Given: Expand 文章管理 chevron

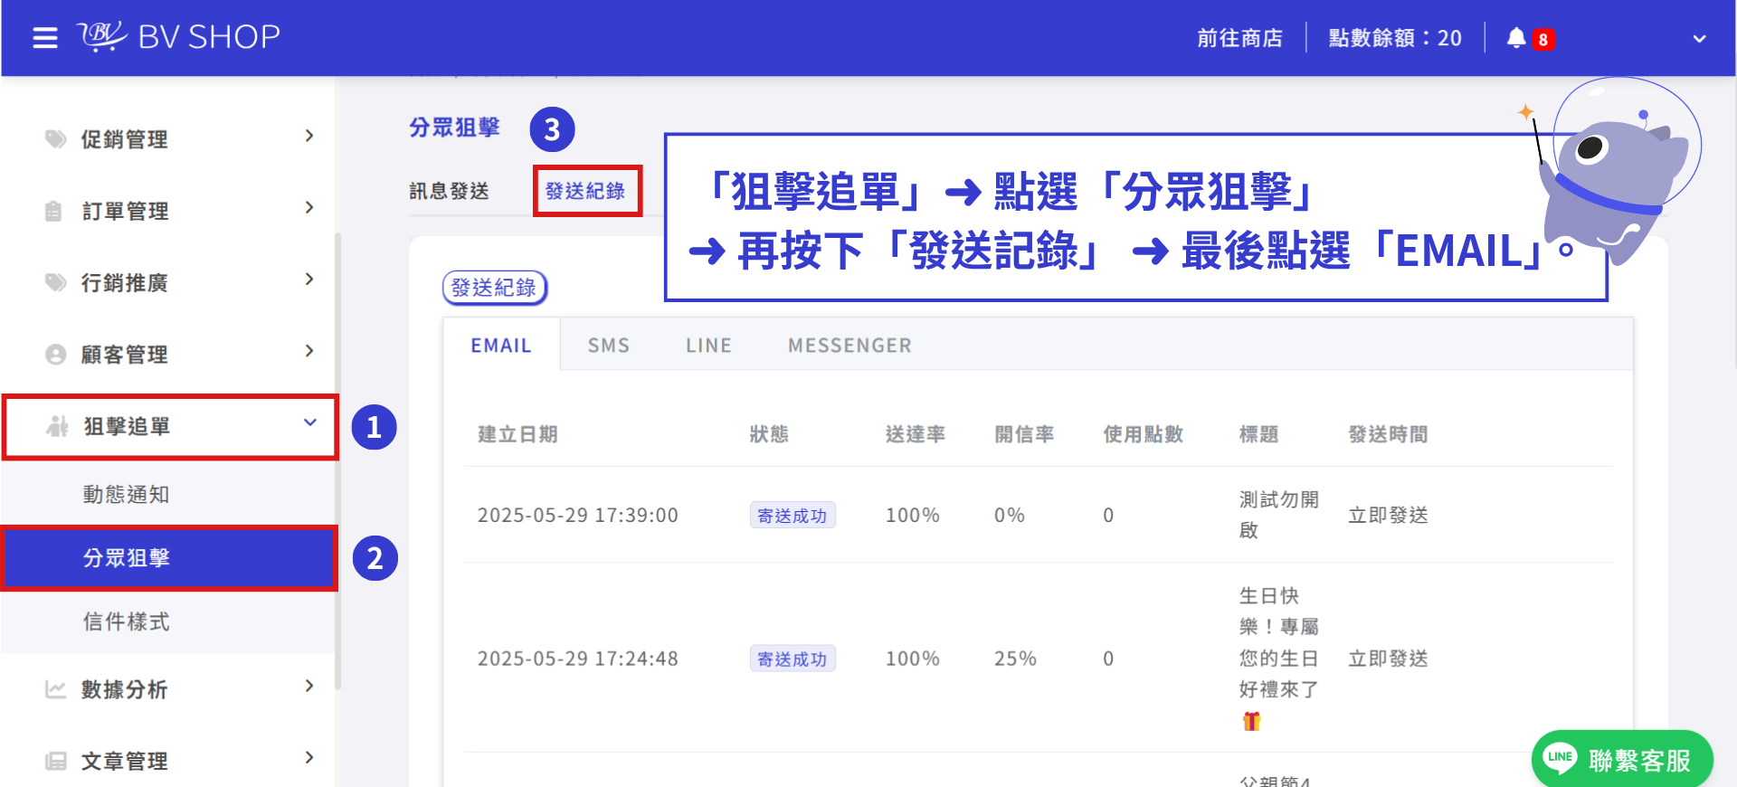Looking at the screenshot, I should 309,757.
